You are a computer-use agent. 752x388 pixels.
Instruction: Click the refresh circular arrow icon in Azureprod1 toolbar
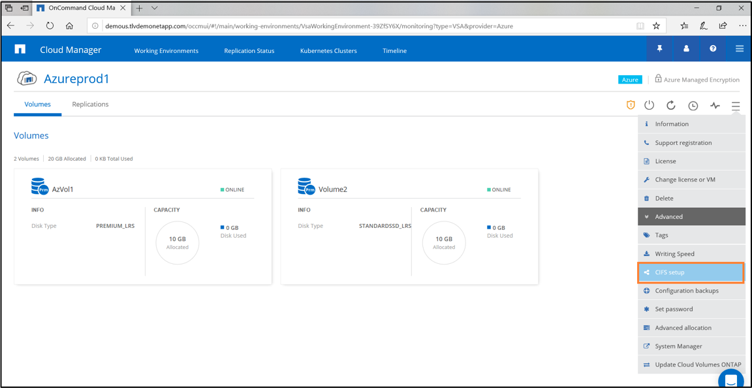(x=671, y=105)
